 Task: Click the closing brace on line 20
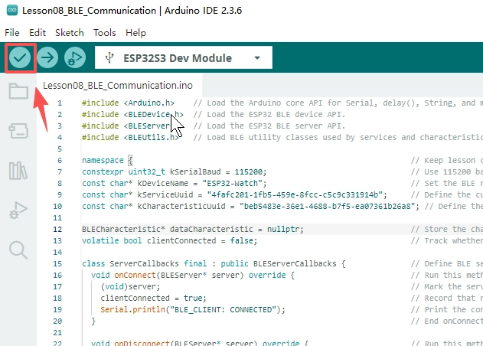click(93, 321)
